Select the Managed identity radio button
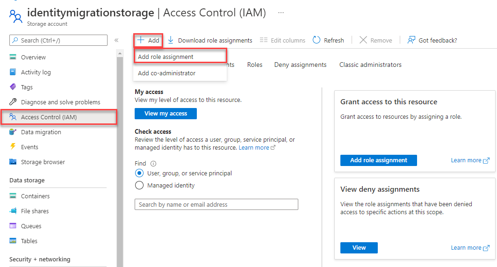The height and width of the screenshot is (267, 497). pyautogui.click(x=139, y=185)
